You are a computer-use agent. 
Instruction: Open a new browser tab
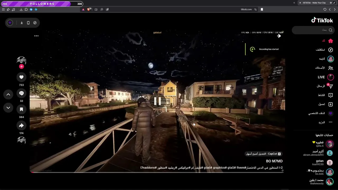coord(294,3)
